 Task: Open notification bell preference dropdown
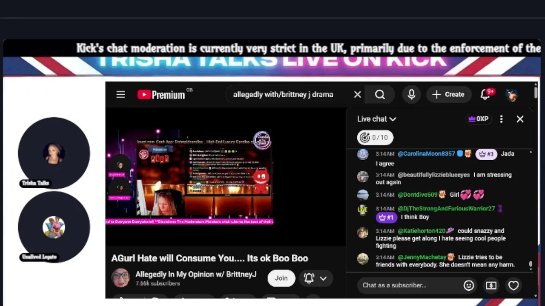[316, 278]
